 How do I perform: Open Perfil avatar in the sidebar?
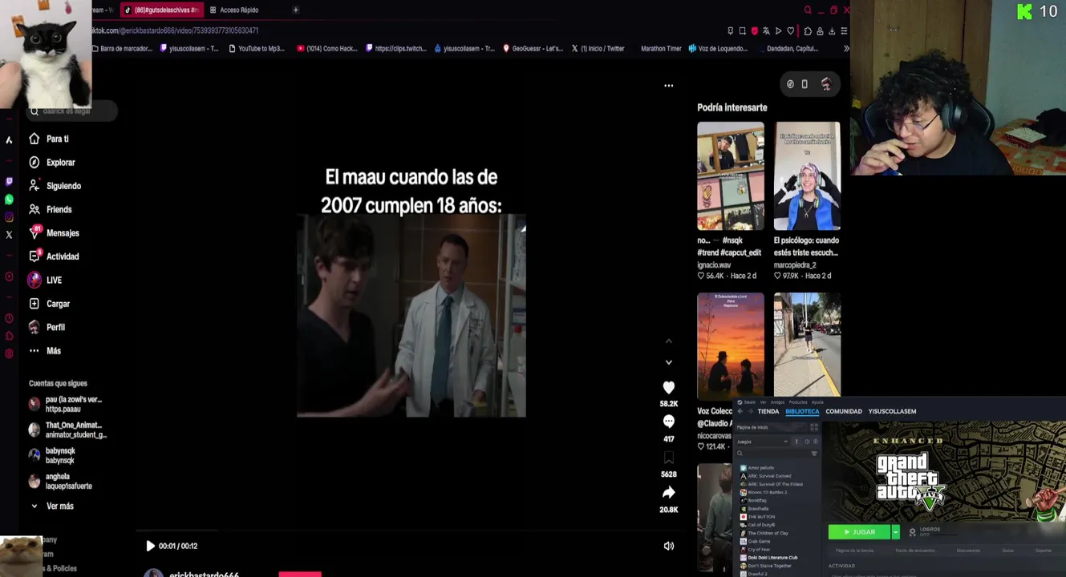pyautogui.click(x=34, y=327)
